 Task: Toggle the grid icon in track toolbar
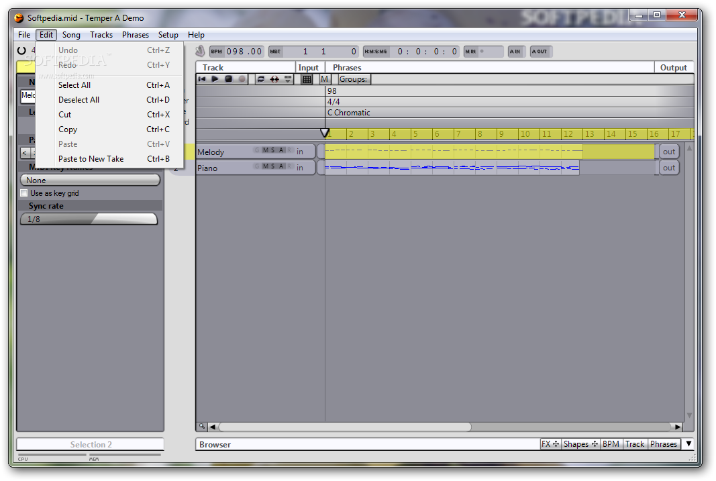tap(307, 79)
